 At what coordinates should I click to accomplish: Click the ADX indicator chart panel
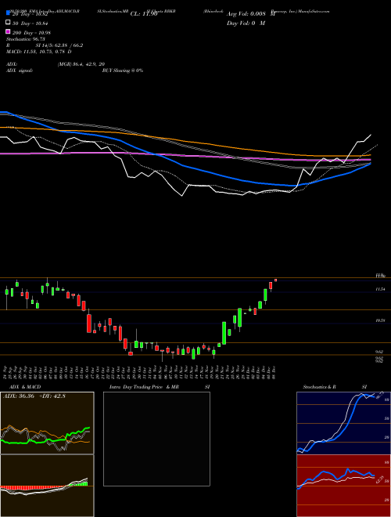pos(47,423)
